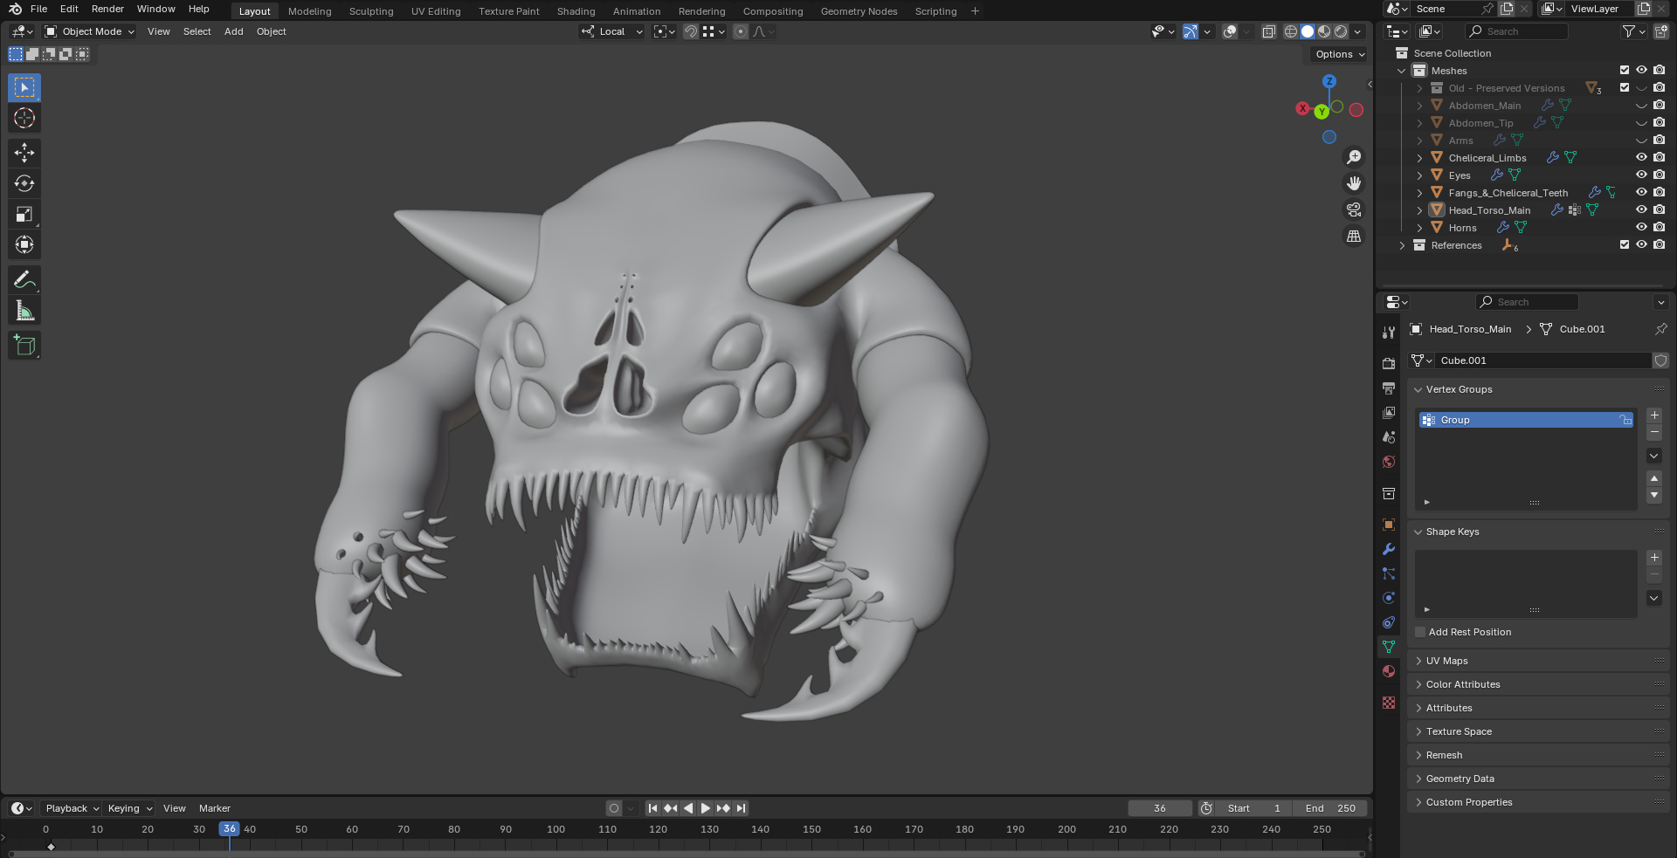
Task: Click the viewport Options button
Action: 1339,54
